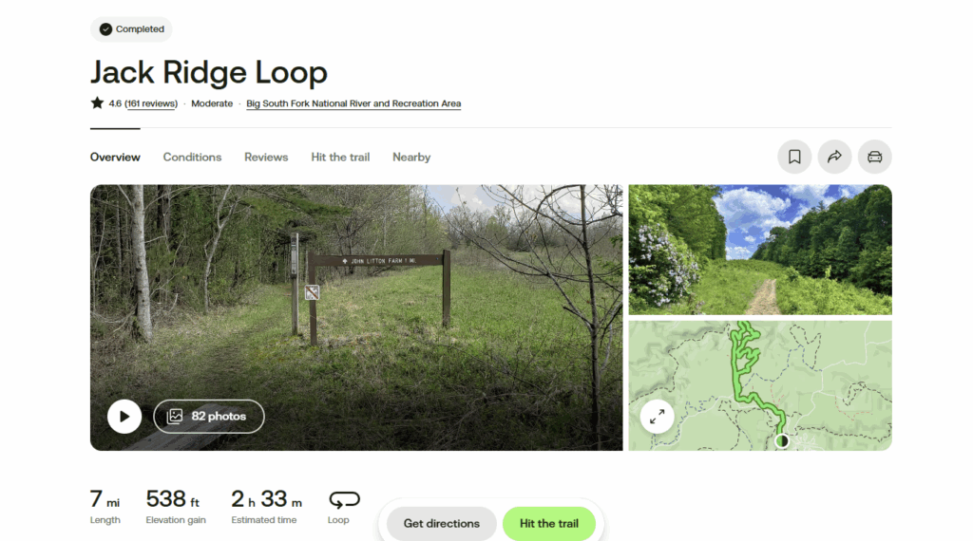Select the Overview tab

(x=115, y=158)
